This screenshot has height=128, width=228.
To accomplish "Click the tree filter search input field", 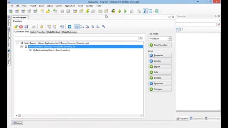I will (77, 38).
